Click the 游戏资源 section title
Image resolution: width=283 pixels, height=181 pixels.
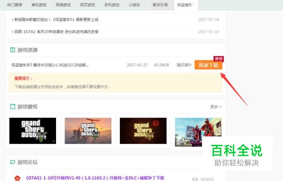click(x=27, y=50)
